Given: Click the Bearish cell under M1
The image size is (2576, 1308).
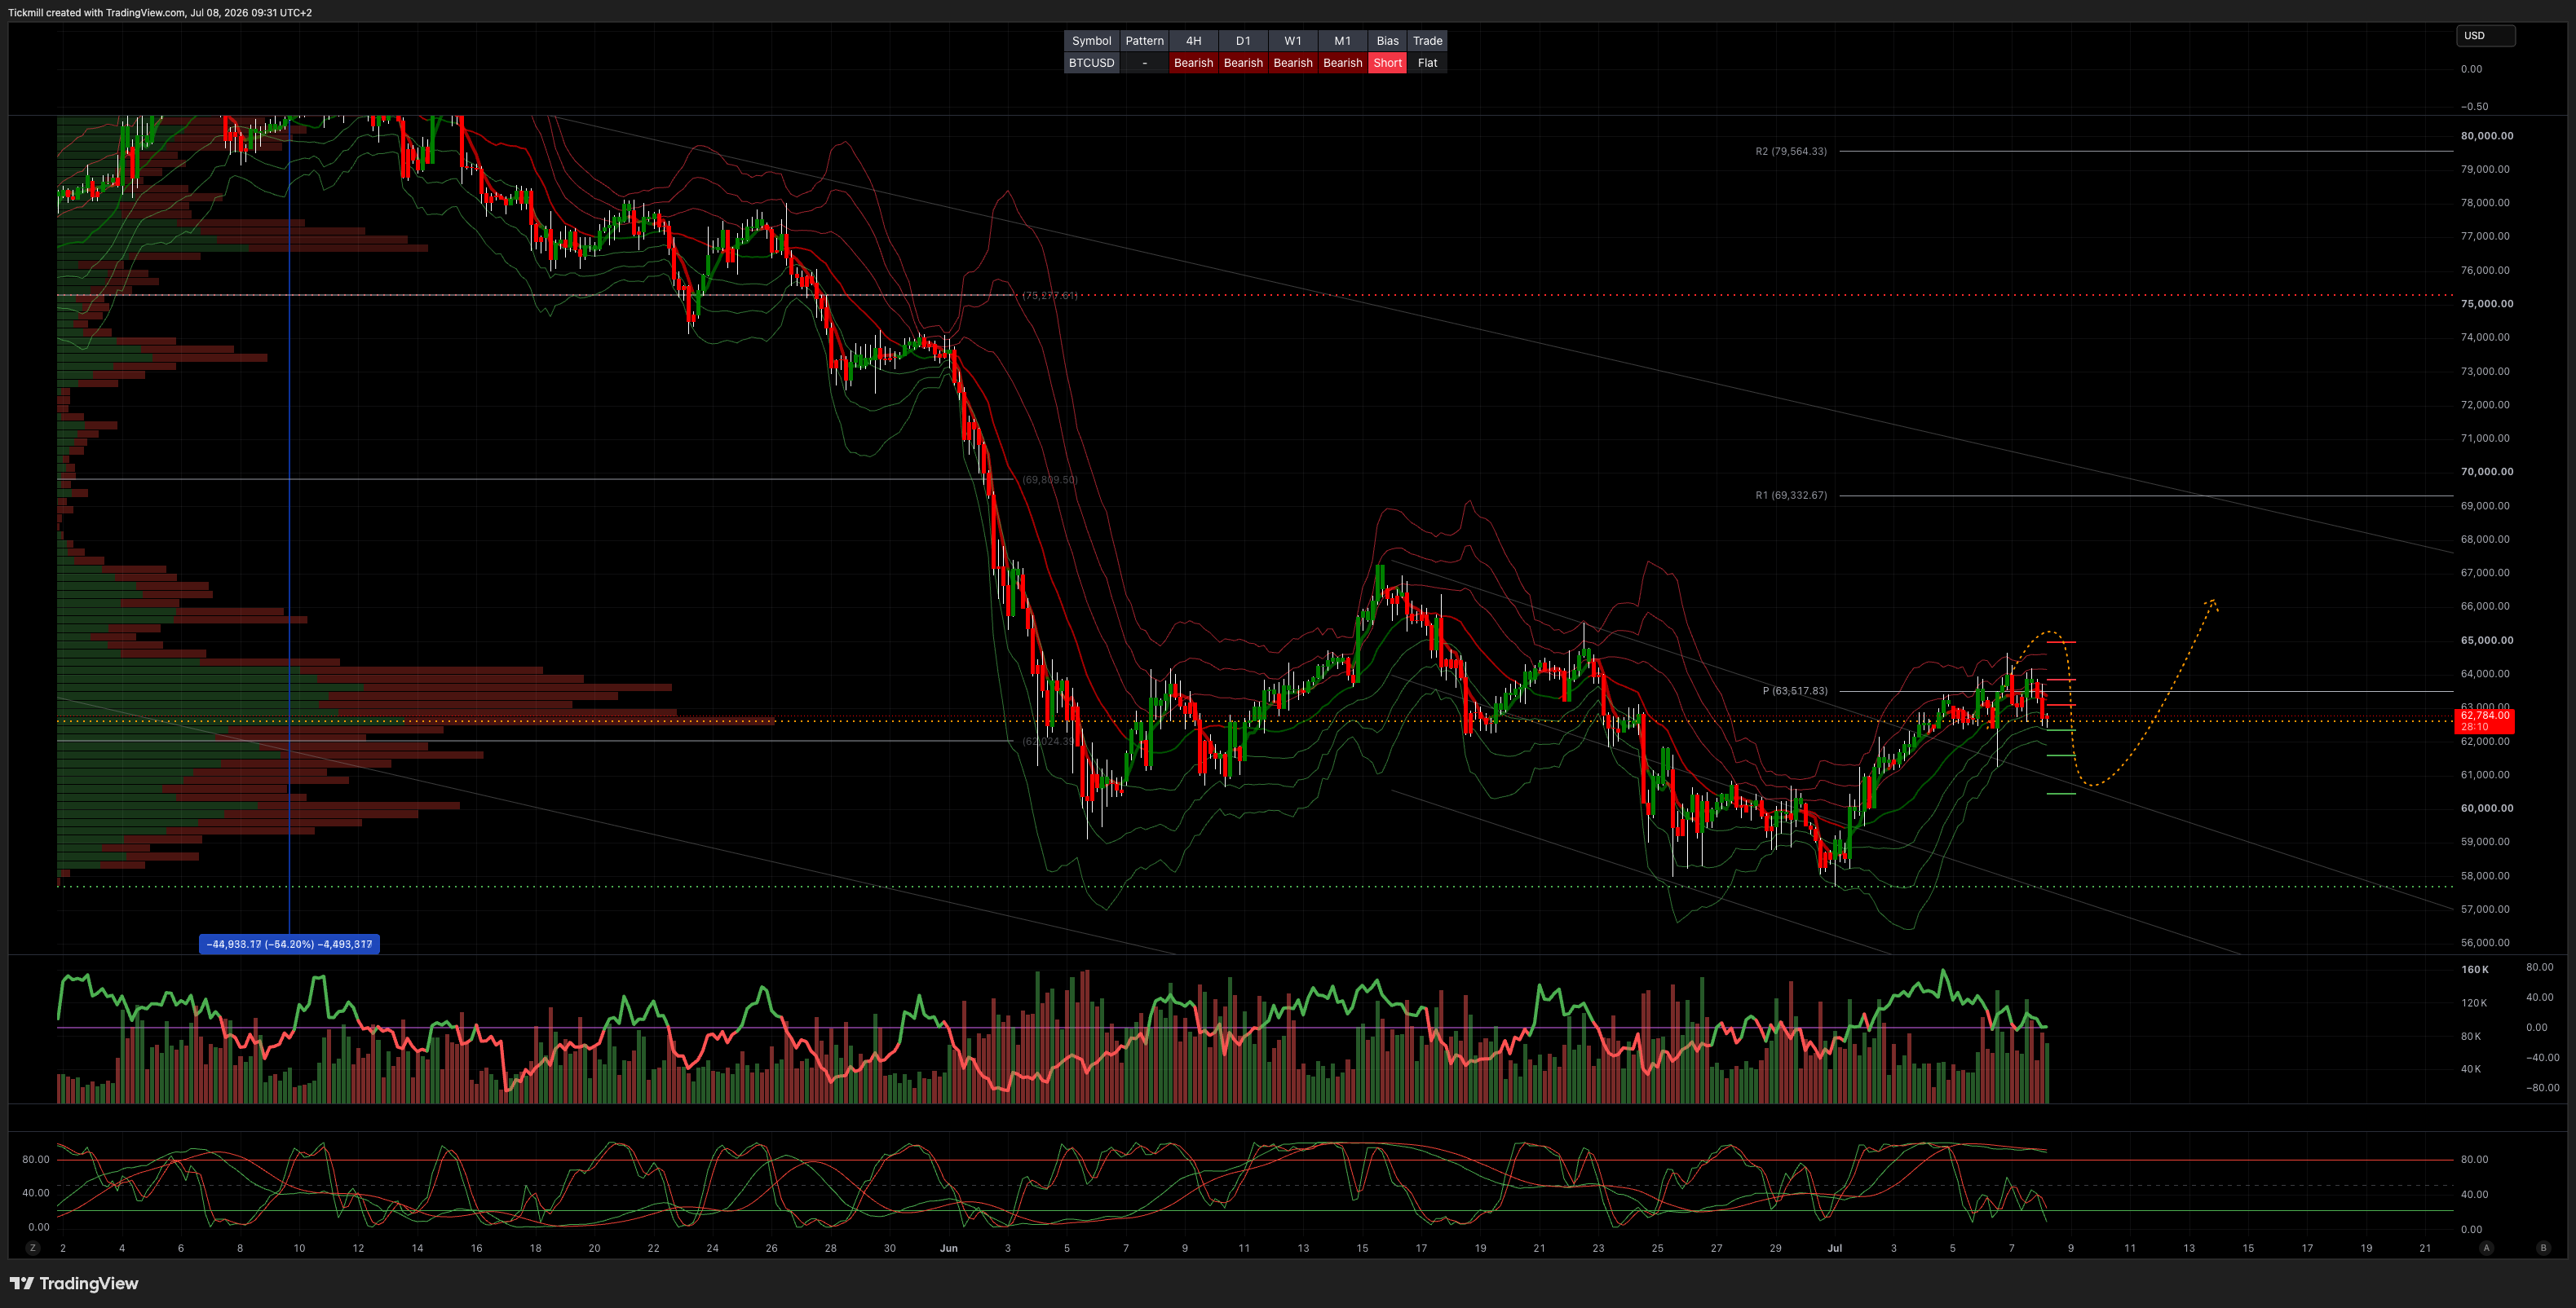Looking at the screenshot, I should [x=1342, y=63].
